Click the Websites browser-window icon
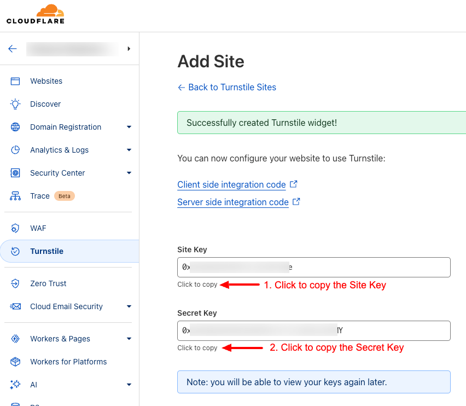The image size is (466, 406). coord(15,81)
